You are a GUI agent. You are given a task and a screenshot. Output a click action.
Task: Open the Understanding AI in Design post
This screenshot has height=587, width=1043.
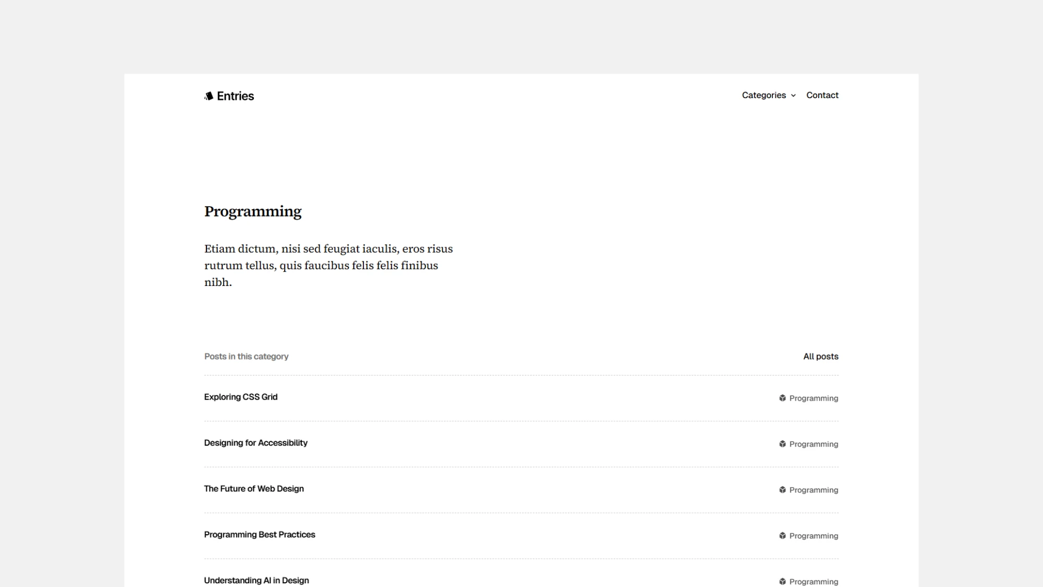[257, 580]
